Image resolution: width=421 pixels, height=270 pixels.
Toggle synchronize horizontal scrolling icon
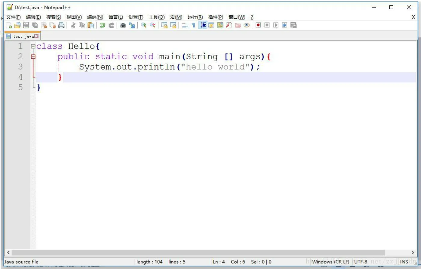click(173, 25)
